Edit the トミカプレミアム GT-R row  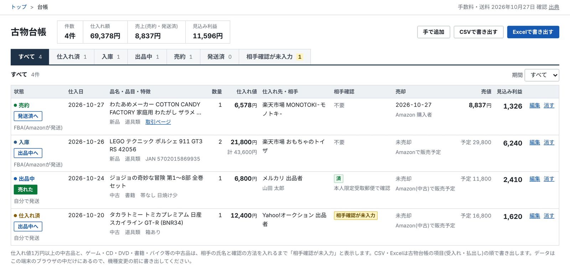click(535, 216)
